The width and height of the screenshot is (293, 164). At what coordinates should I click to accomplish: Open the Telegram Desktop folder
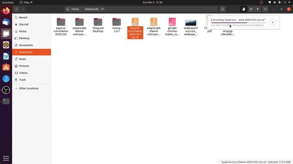tap(98, 26)
